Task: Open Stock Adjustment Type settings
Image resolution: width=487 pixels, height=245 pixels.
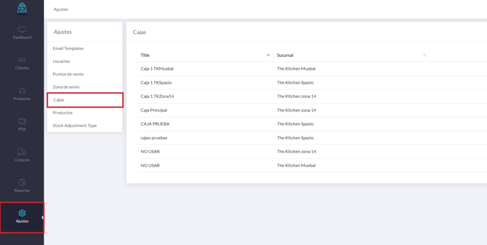Action: click(75, 125)
